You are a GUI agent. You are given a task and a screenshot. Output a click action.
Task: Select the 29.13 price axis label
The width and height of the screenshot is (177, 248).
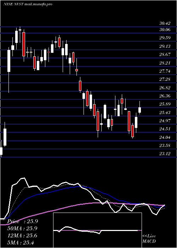pos(165,46)
